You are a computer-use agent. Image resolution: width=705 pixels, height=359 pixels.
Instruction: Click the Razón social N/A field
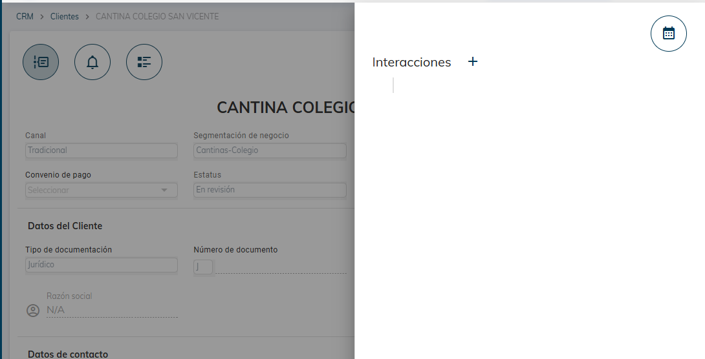(x=112, y=310)
